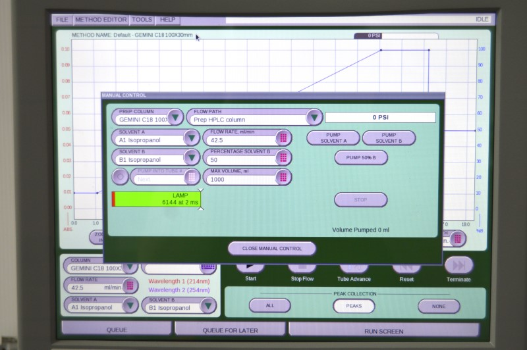Screen dimensions: 527x350
Task: Expand the Flow Path dropdown
Action: pyautogui.click(x=314, y=118)
